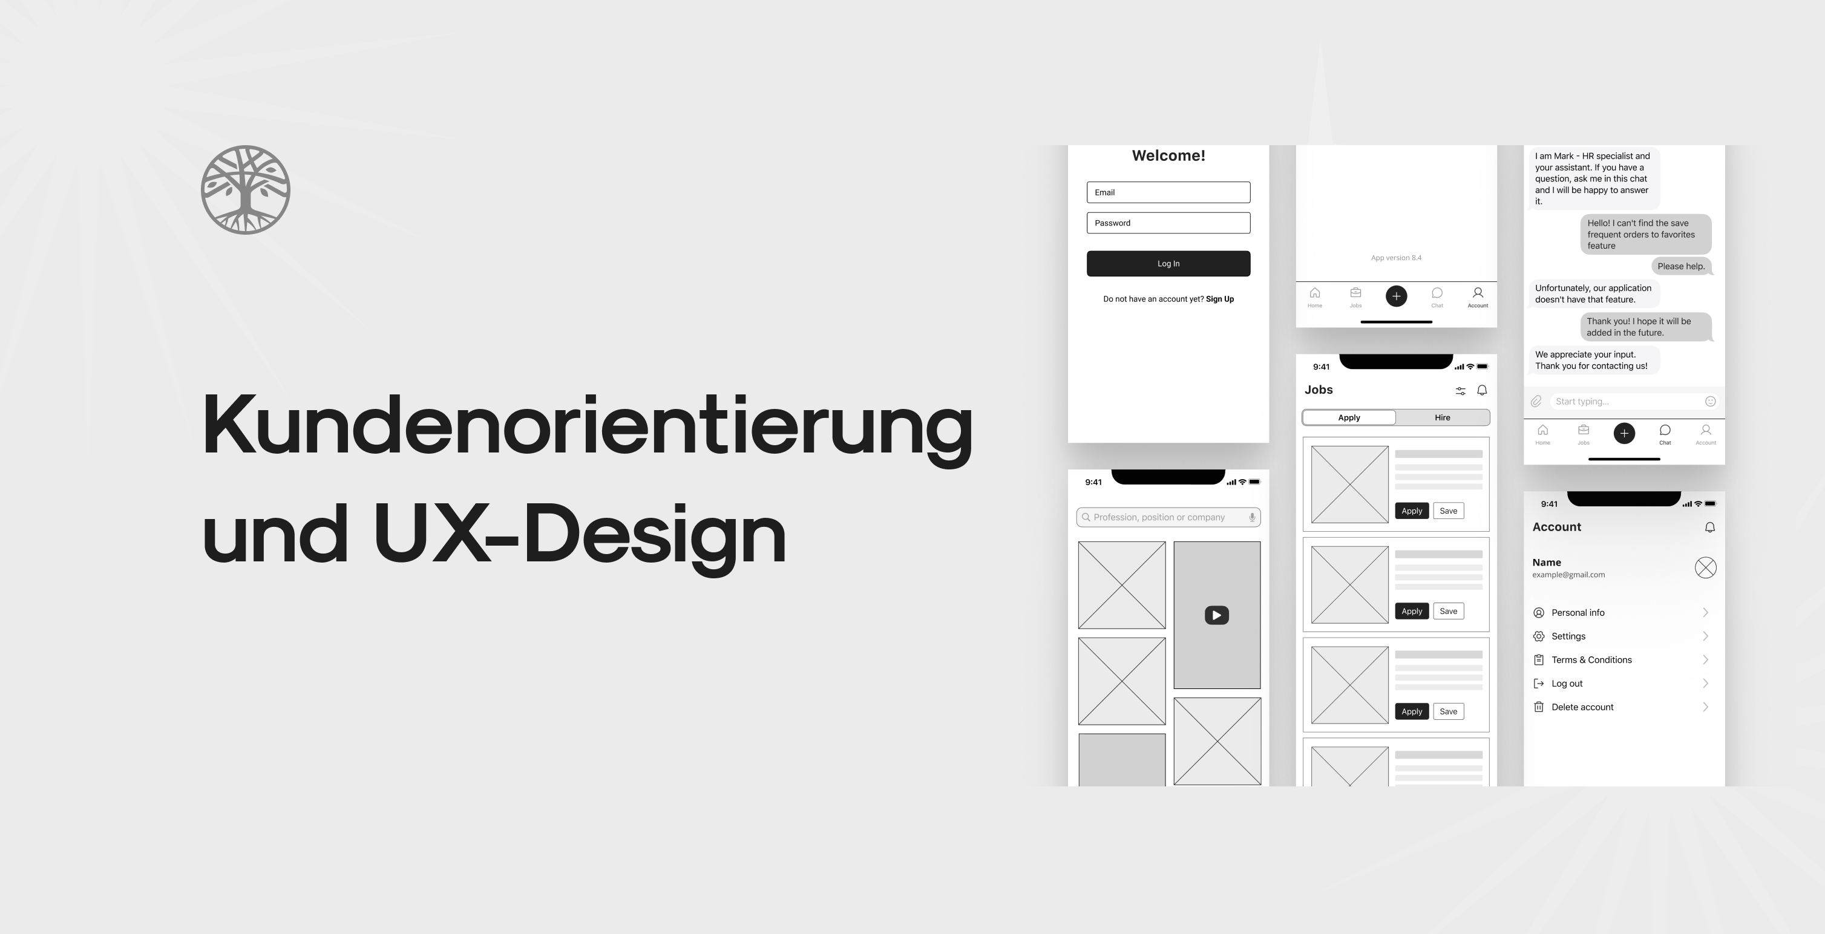
Task: Click the Email input field on Welcome screen
Action: 1168,192
